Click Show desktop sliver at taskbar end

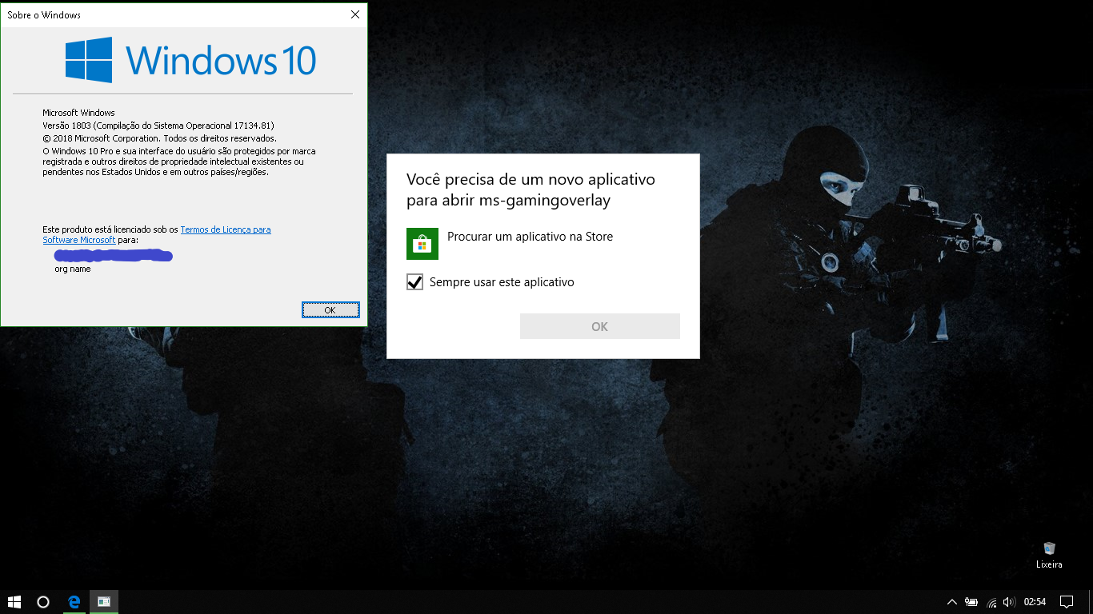tap(1091, 602)
